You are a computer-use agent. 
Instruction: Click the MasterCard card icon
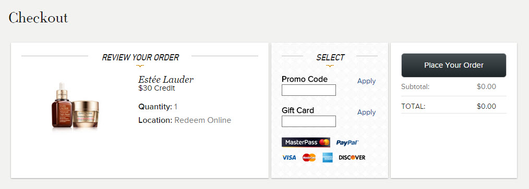pos(309,157)
